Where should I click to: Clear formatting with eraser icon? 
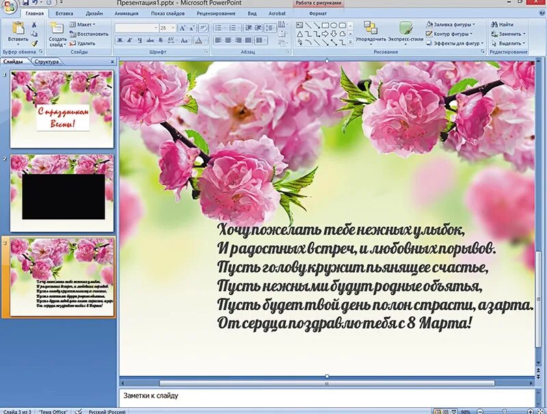[x=203, y=28]
